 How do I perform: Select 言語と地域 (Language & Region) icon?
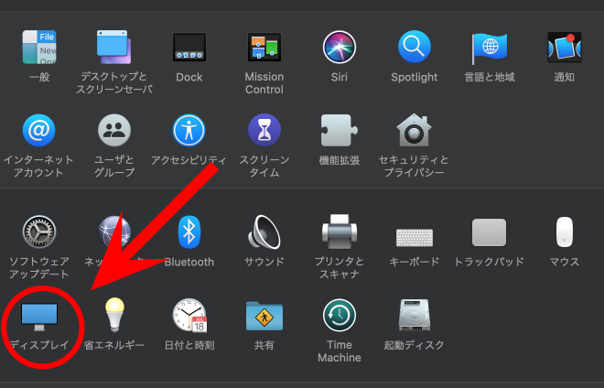[x=490, y=48]
